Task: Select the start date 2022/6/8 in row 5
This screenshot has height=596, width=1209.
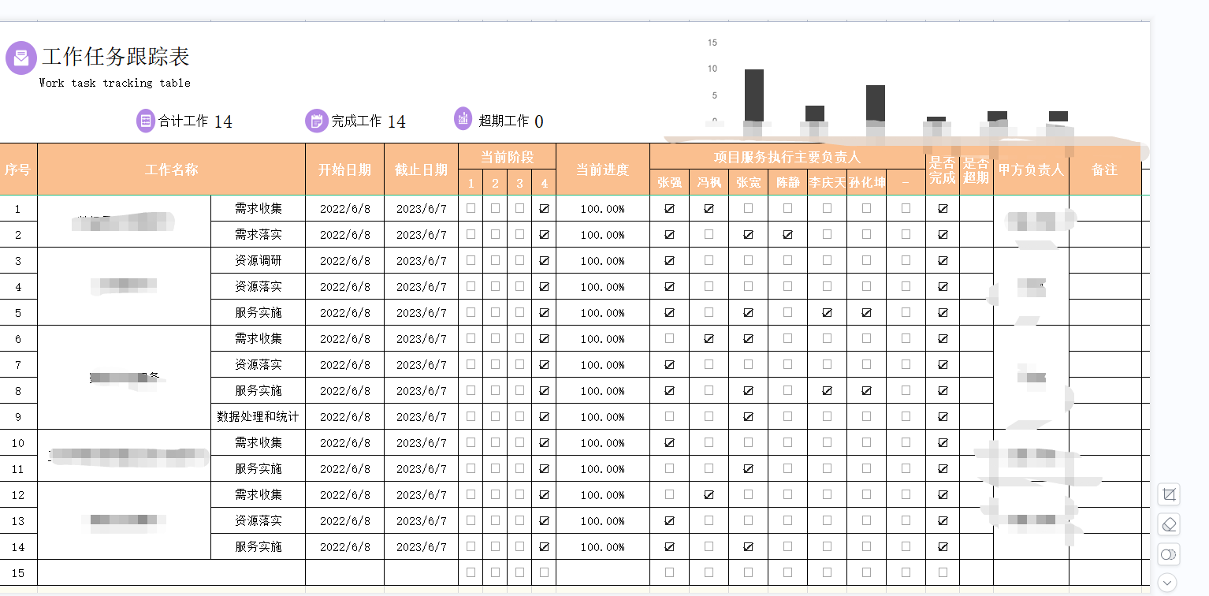Action: pyautogui.click(x=344, y=313)
